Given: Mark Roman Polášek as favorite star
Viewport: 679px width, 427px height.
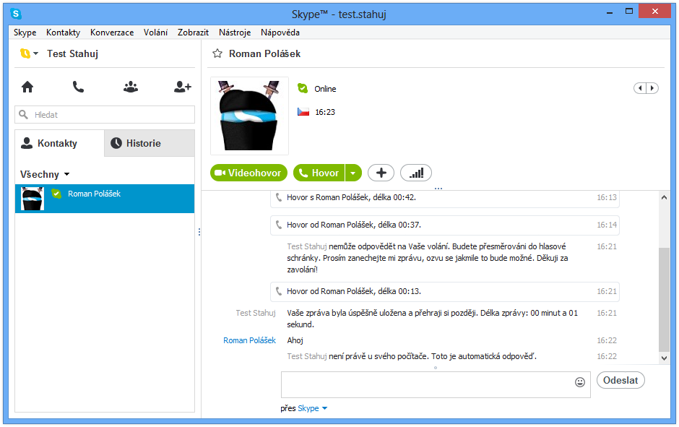Looking at the screenshot, I should (217, 53).
